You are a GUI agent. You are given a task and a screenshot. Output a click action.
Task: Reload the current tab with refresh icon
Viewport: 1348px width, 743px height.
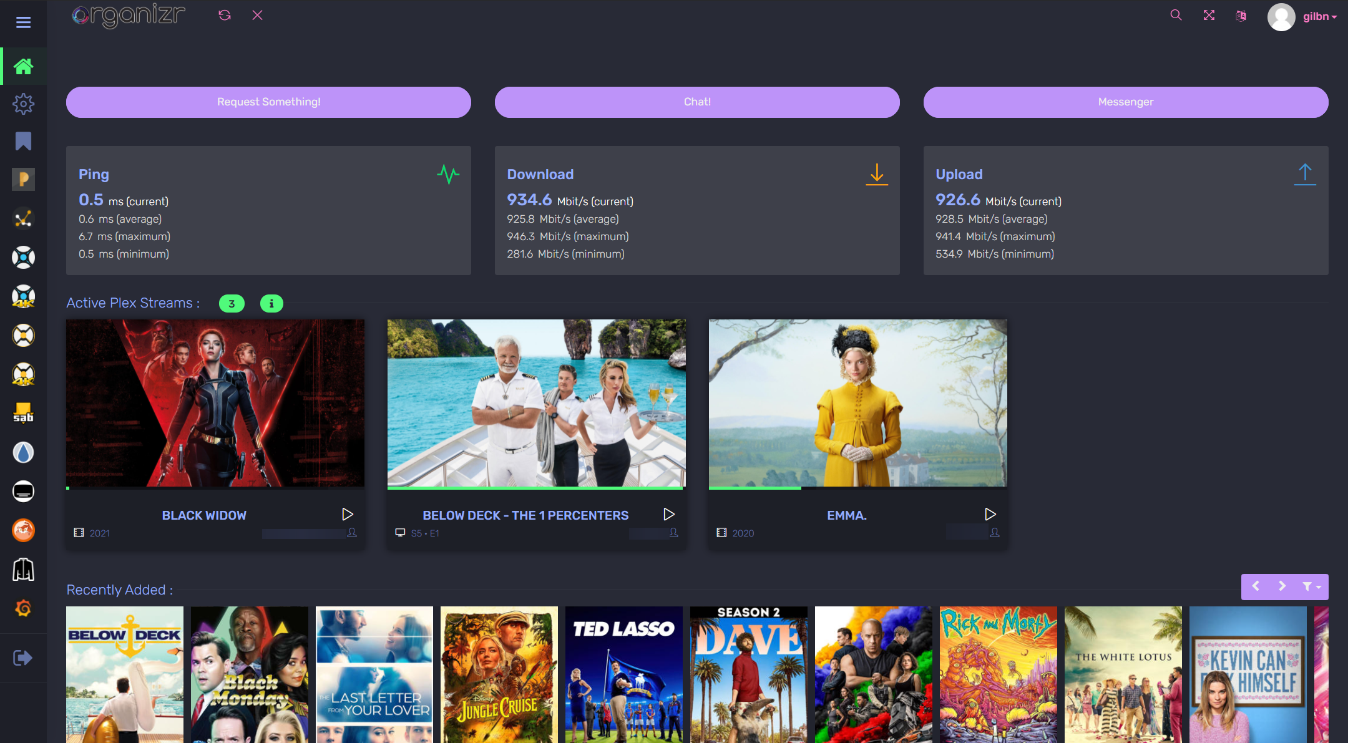[225, 15]
